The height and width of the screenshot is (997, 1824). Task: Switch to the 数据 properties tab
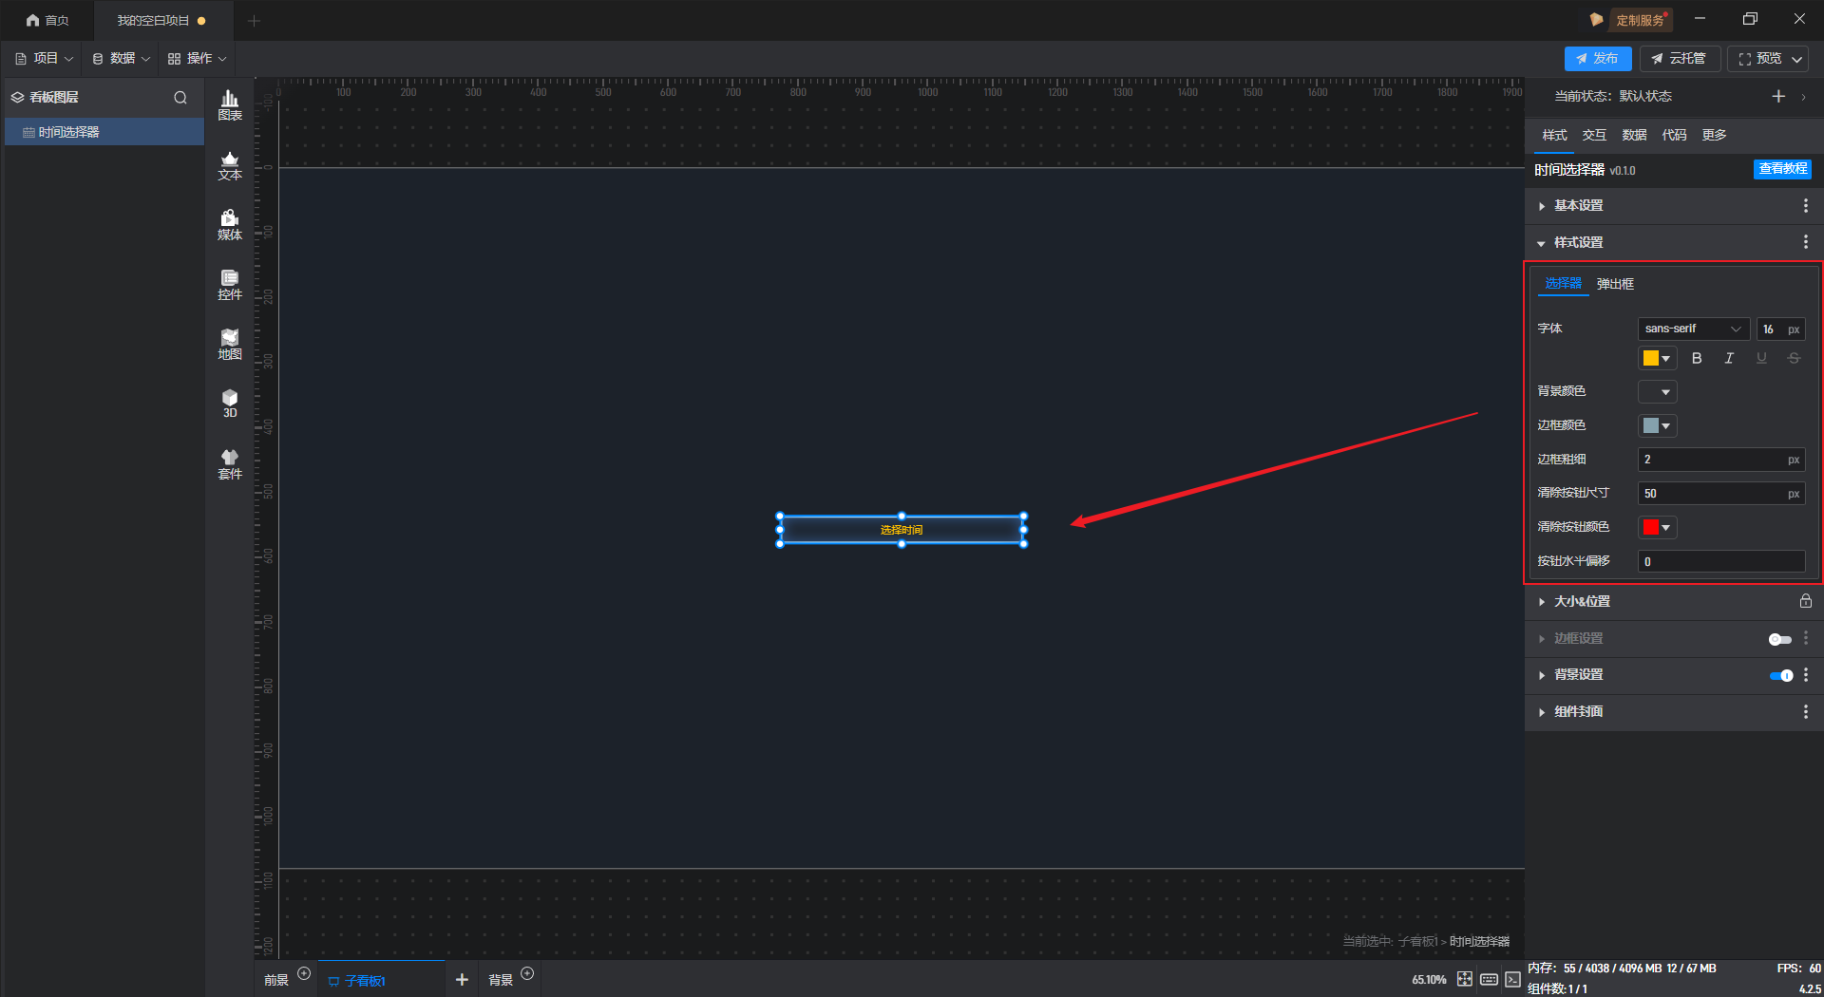point(1634,135)
